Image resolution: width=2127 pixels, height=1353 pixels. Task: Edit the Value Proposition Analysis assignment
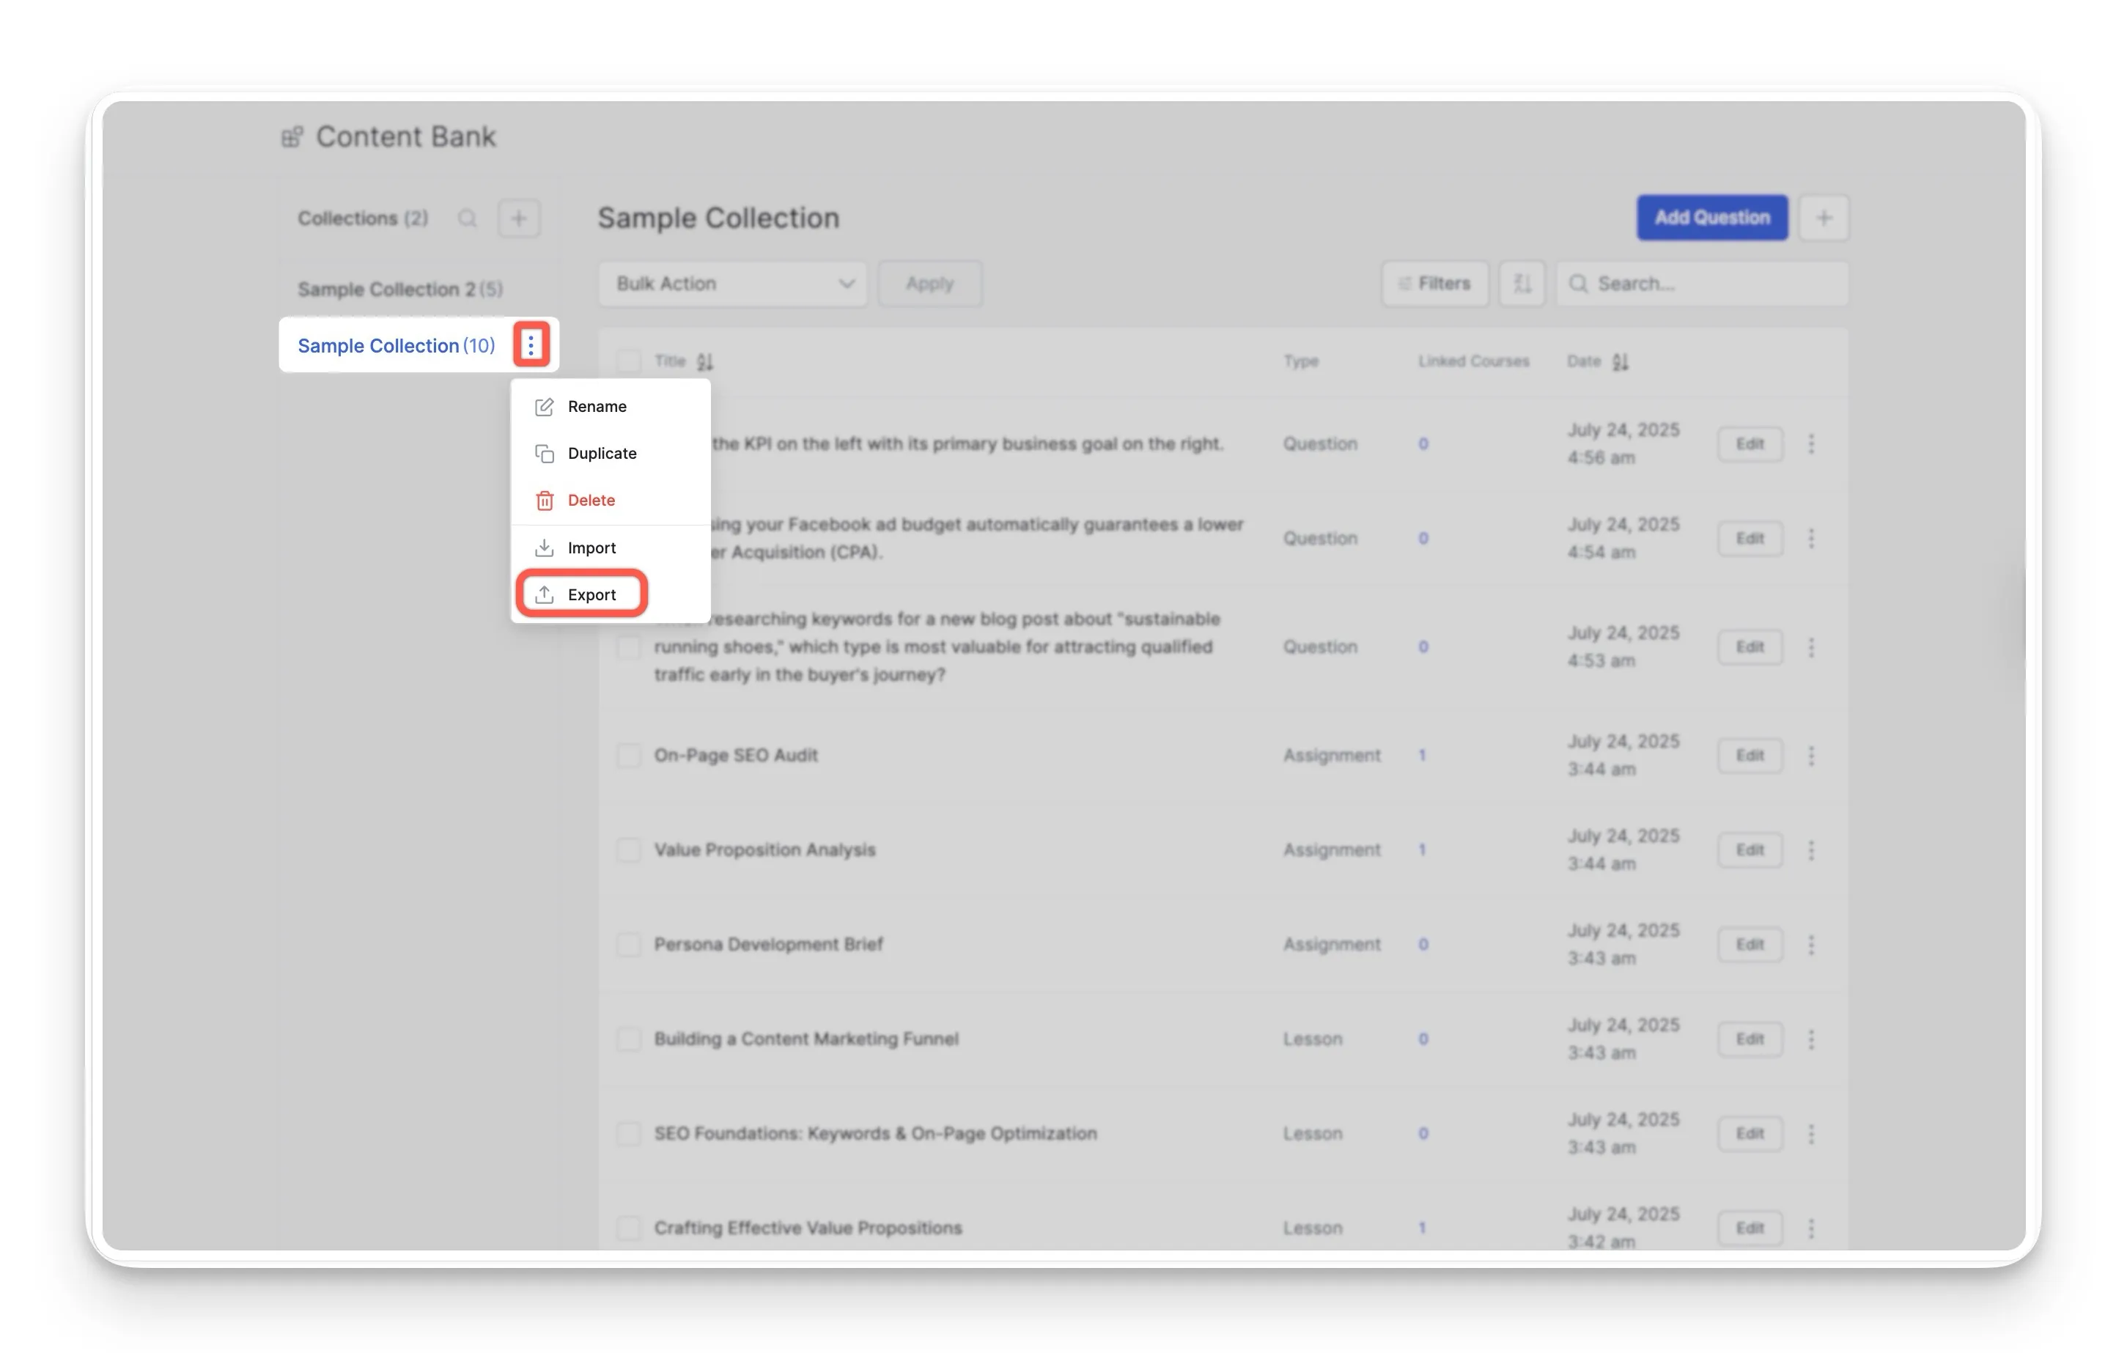coord(1749,849)
